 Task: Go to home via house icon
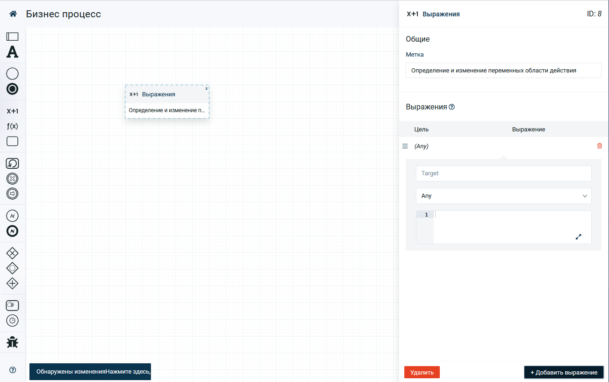[13, 14]
